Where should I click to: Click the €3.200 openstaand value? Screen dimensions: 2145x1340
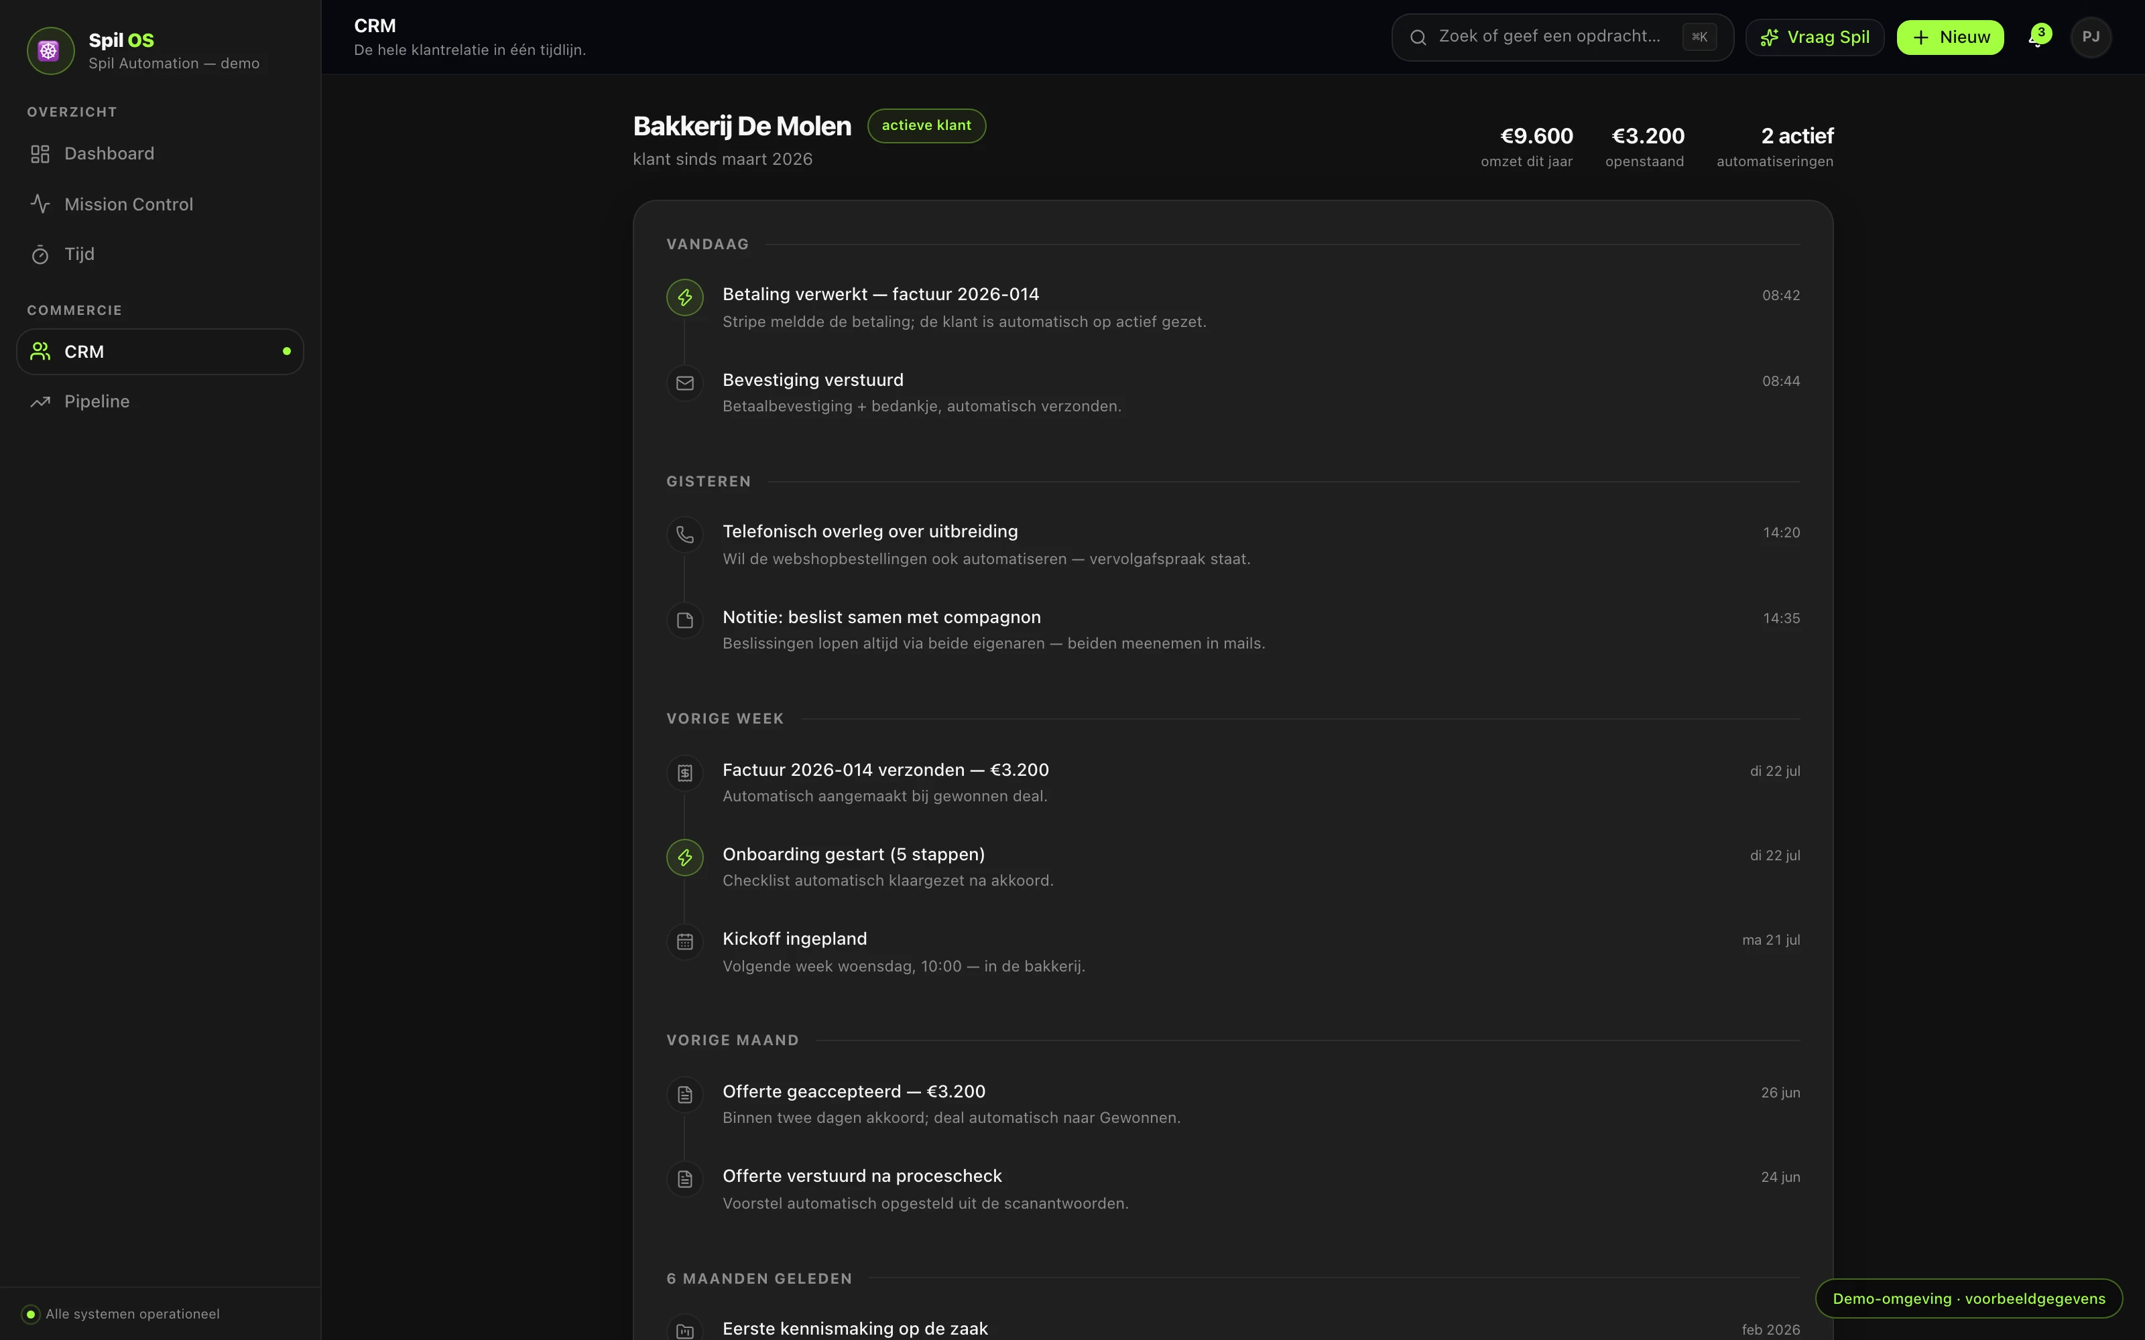[x=1648, y=137]
